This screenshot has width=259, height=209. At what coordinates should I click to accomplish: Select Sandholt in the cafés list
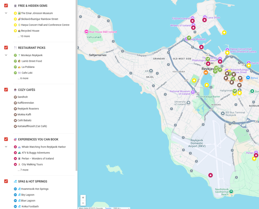(23, 97)
